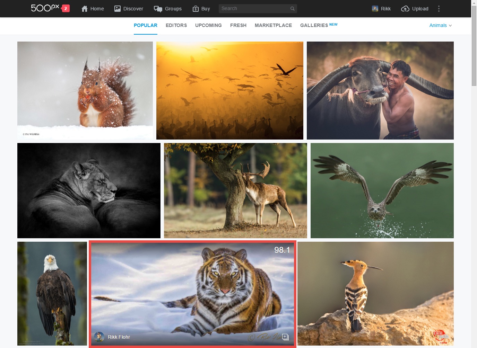Open the three-dot more options menu
This screenshot has height=348, width=477.
pyautogui.click(x=439, y=9)
